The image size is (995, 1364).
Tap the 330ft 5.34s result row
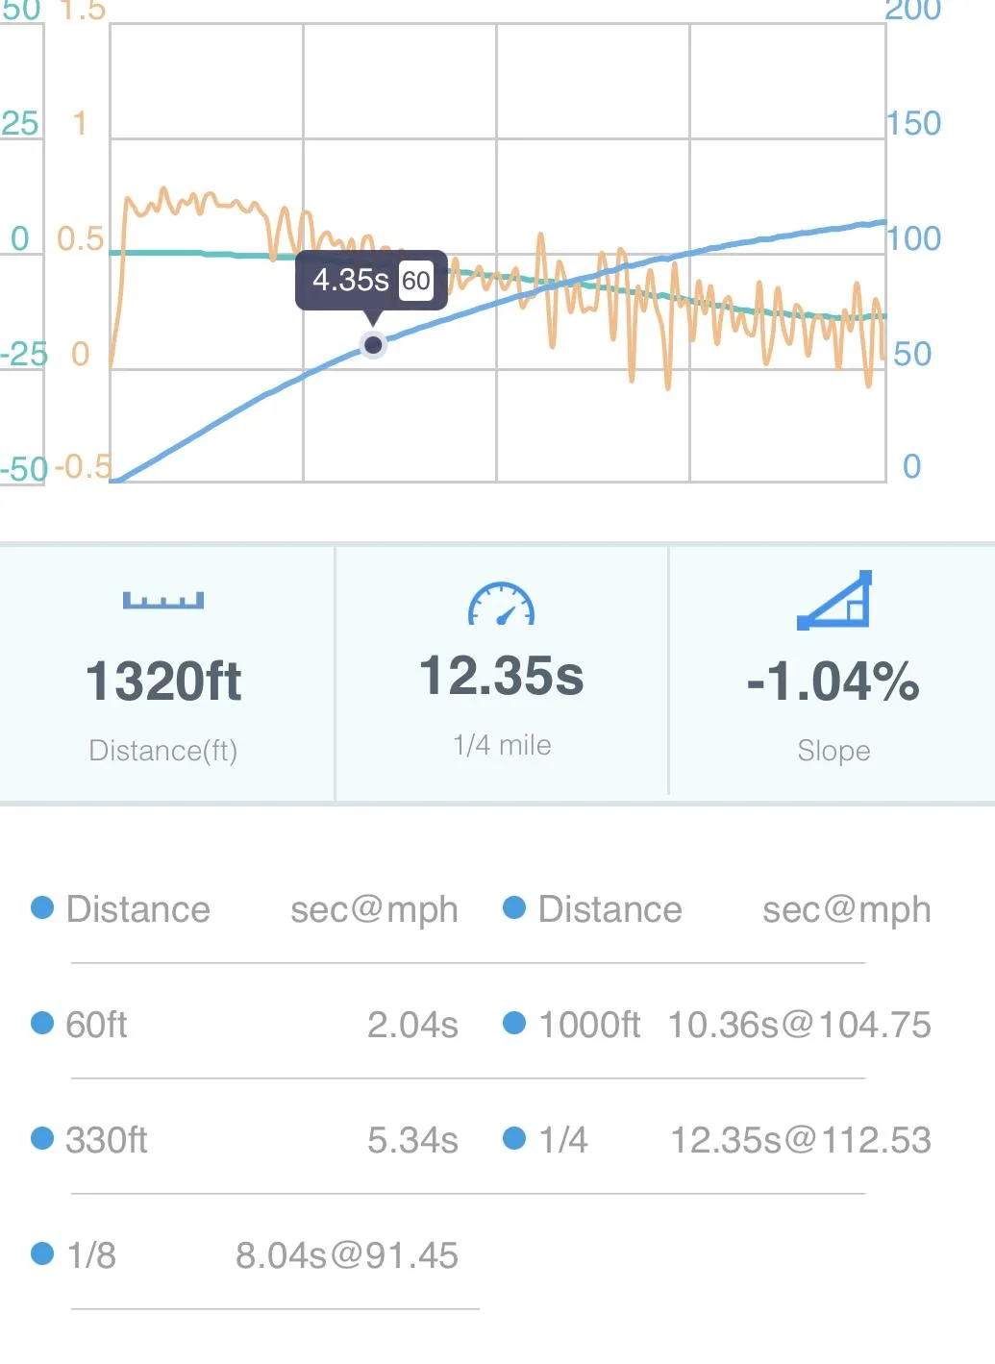pos(245,1140)
